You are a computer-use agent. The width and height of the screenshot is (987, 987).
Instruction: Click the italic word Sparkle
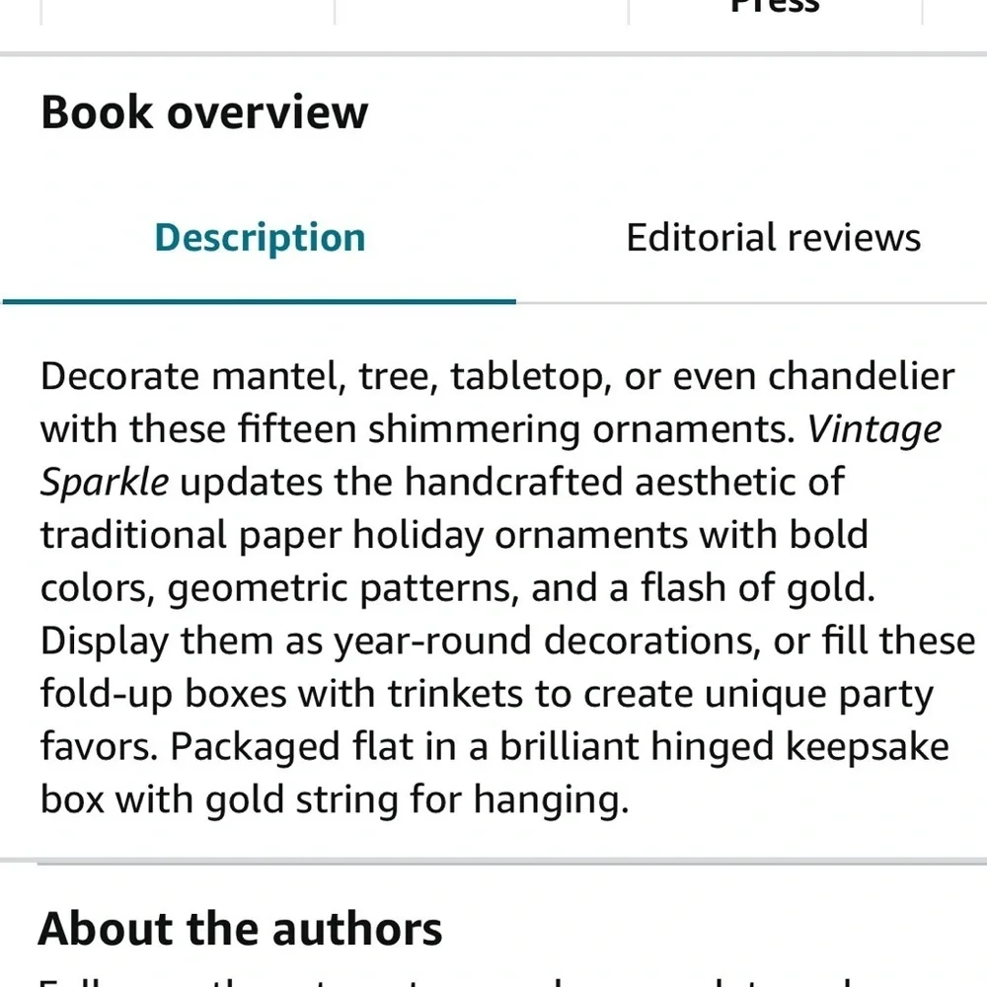click(105, 484)
